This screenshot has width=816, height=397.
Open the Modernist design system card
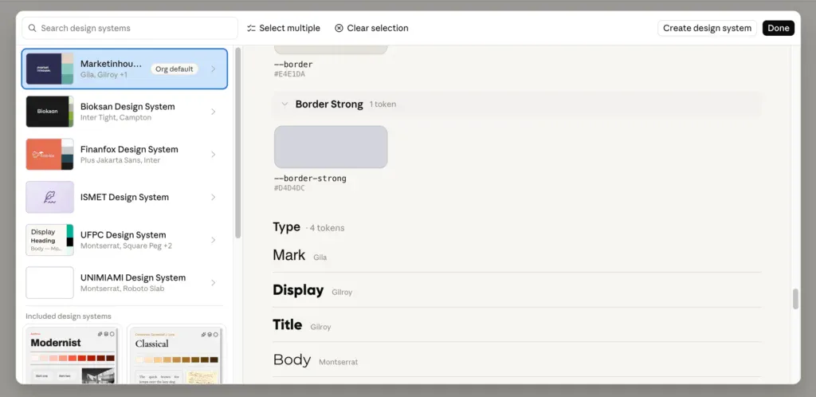point(73,355)
